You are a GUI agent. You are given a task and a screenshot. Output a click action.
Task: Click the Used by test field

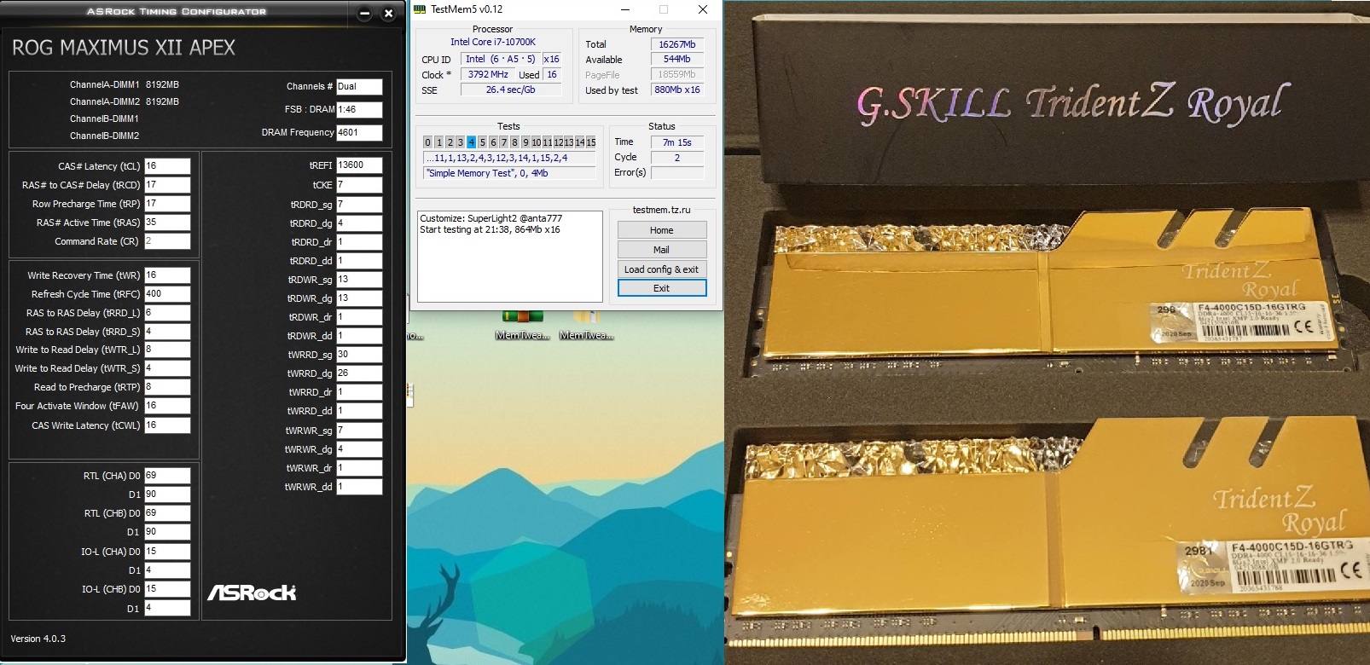point(677,90)
